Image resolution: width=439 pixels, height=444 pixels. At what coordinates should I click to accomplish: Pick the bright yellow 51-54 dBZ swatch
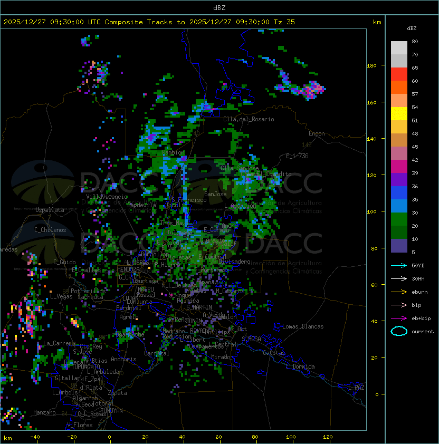click(x=399, y=113)
